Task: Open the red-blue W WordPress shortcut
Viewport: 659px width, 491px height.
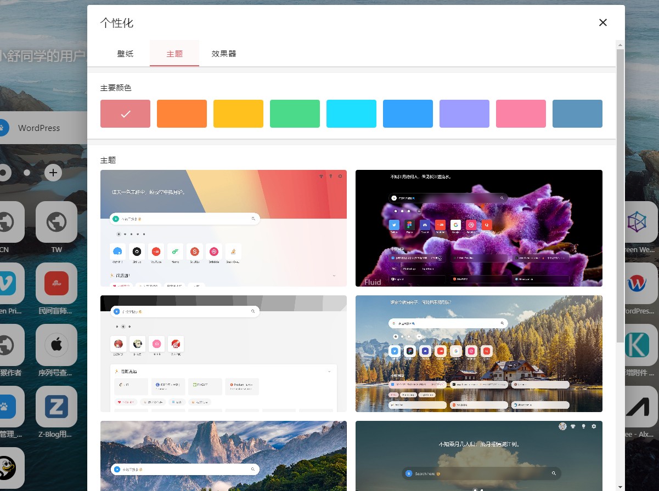Action: (x=641, y=284)
